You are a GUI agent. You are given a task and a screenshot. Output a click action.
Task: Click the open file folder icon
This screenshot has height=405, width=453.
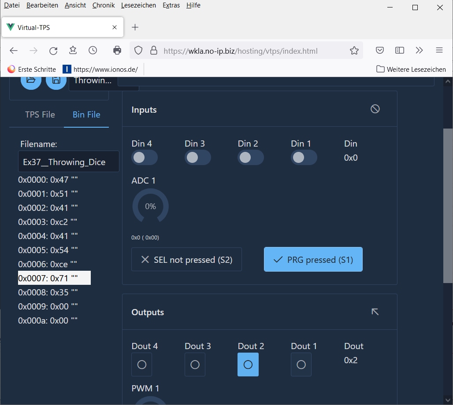pos(31,80)
